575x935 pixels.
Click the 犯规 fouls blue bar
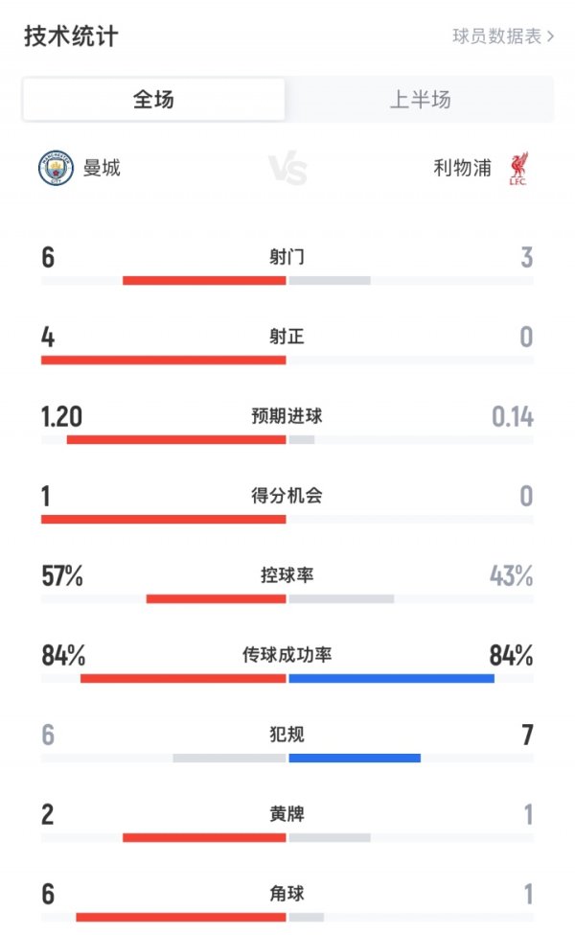pyautogui.click(x=355, y=757)
